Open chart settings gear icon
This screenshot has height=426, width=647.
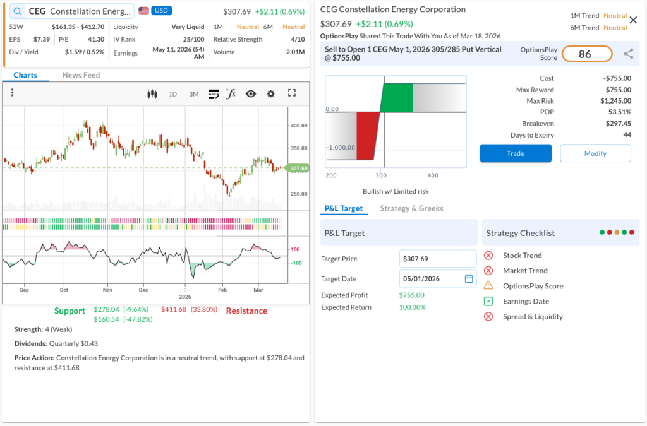[x=270, y=93]
